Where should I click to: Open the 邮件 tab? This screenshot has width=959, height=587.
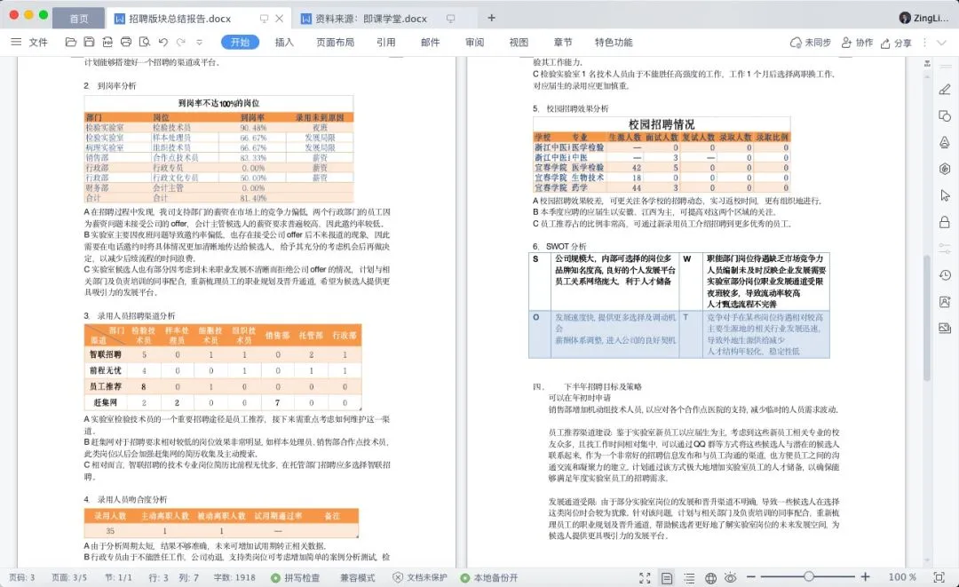pyautogui.click(x=431, y=43)
